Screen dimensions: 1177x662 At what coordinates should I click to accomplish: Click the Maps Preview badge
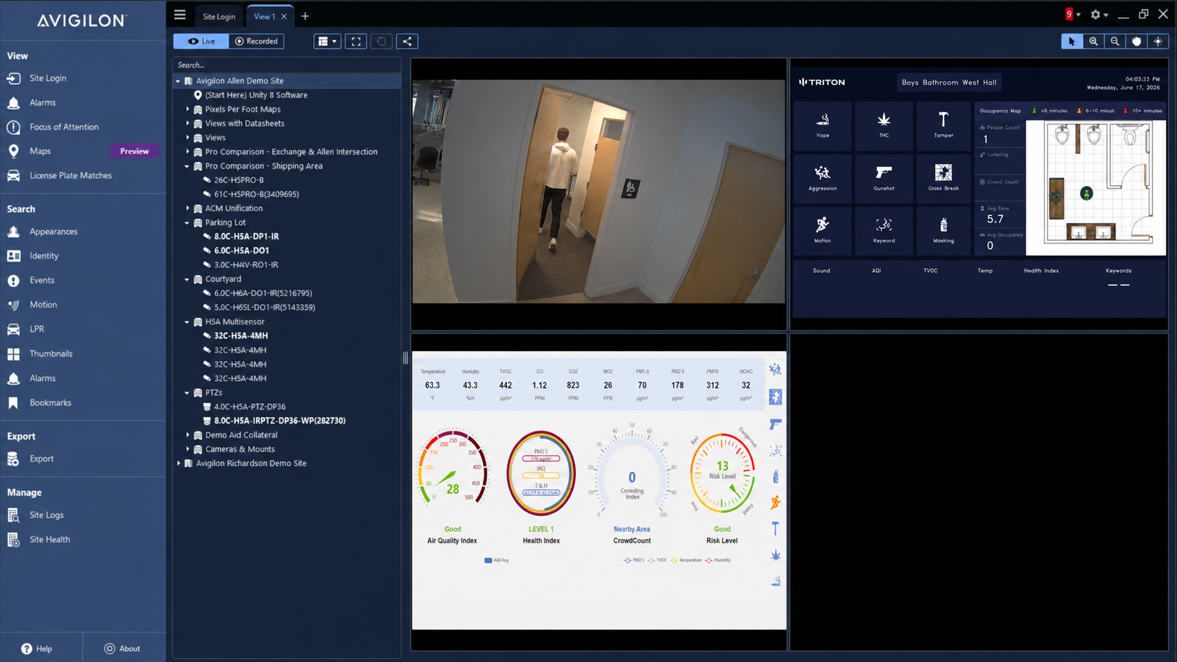[134, 151]
